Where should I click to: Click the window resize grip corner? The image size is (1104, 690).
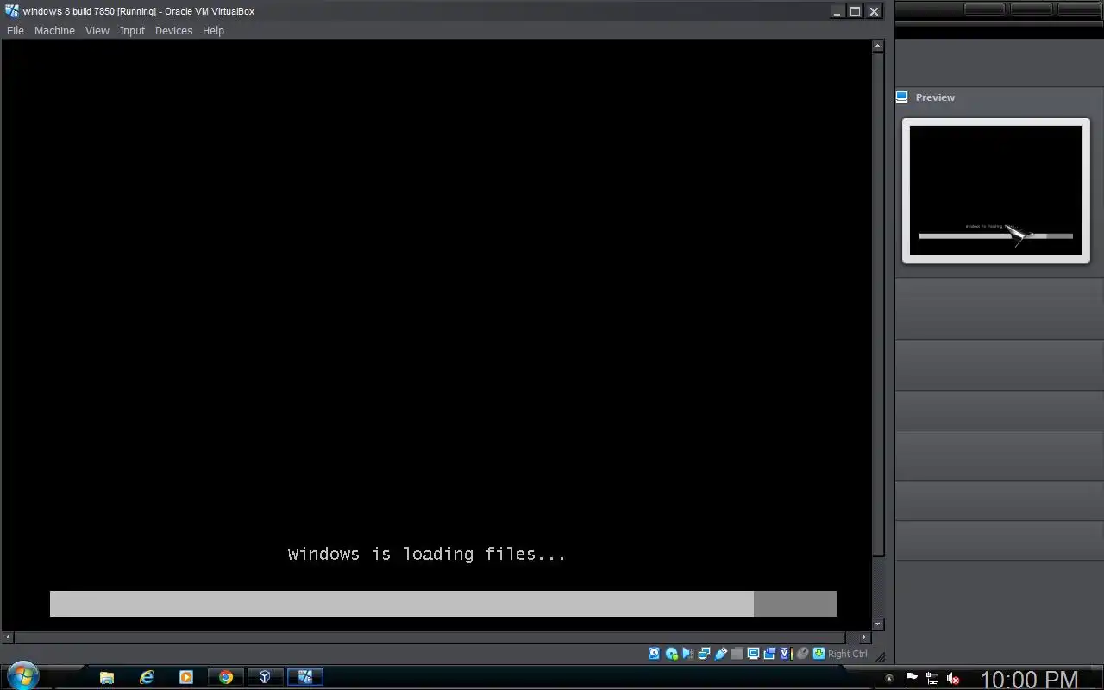(880, 657)
